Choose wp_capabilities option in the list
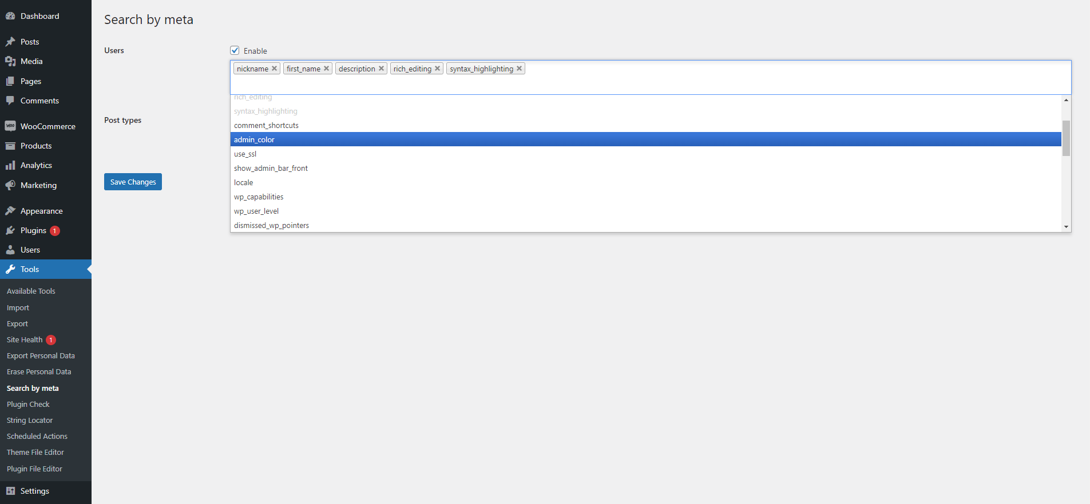 point(259,197)
